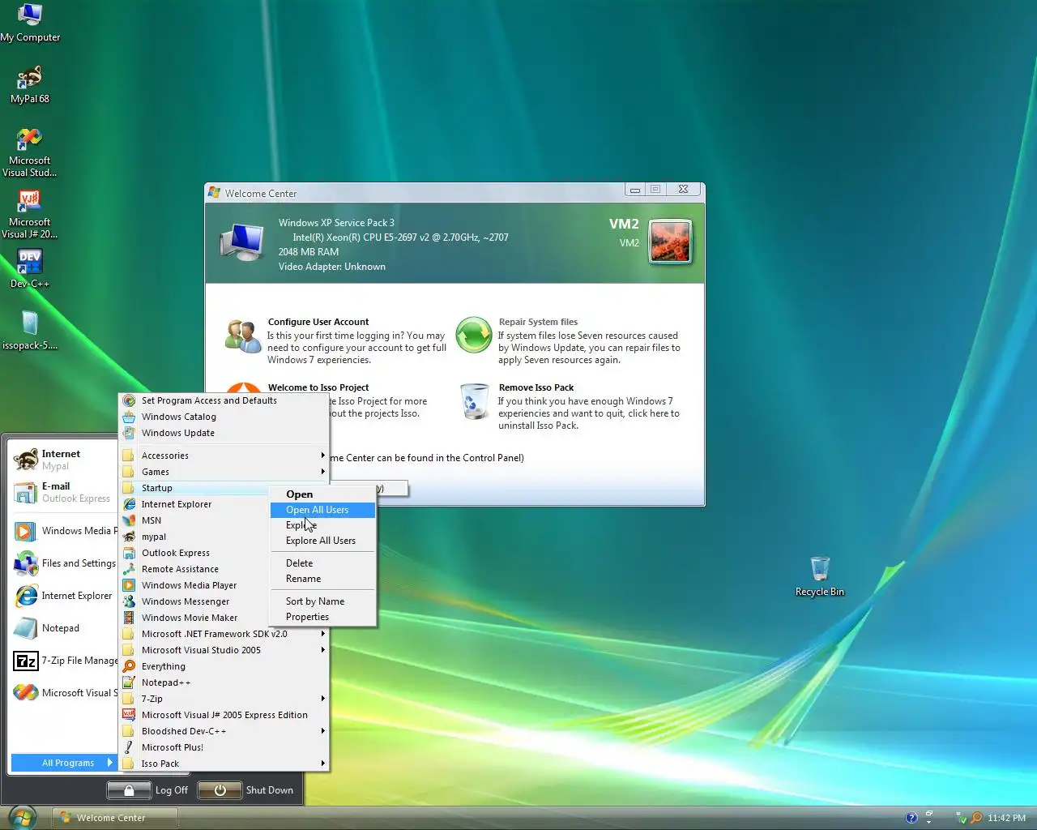Choose Open in the context menu
This screenshot has width=1037, height=830.
[322, 494]
